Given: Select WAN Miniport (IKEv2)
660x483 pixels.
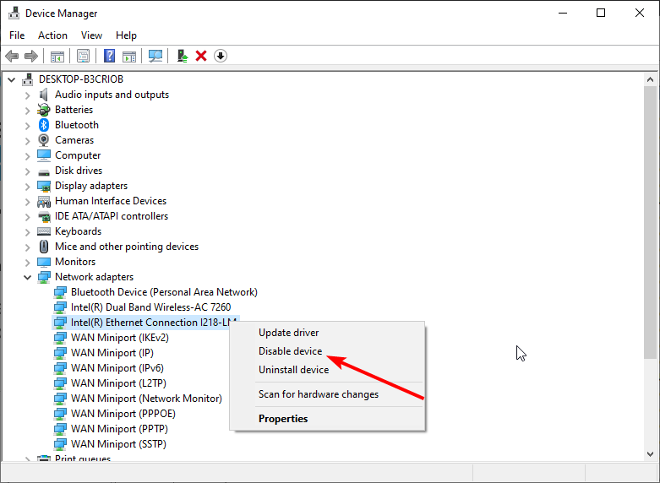Looking at the screenshot, I should (x=119, y=338).
